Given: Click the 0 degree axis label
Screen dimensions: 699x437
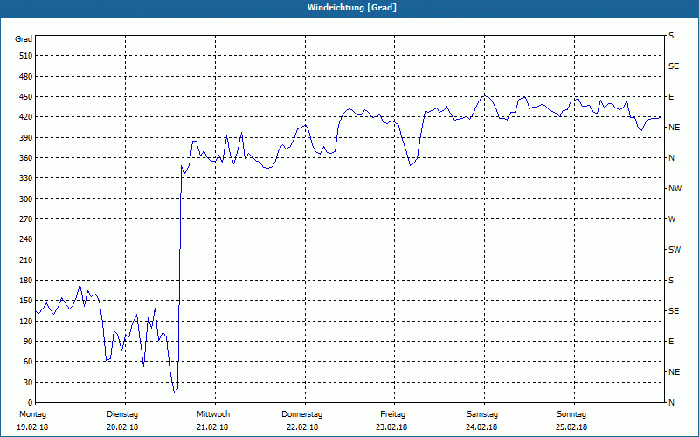Looking at the screenshot, I should (x=31, y=403).
